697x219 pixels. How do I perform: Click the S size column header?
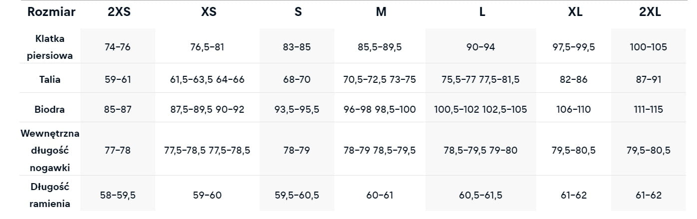298,12
